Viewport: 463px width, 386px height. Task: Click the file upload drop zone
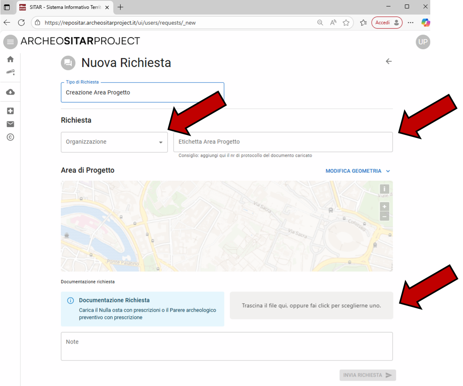pyautogui.click(x=311, y=306)
